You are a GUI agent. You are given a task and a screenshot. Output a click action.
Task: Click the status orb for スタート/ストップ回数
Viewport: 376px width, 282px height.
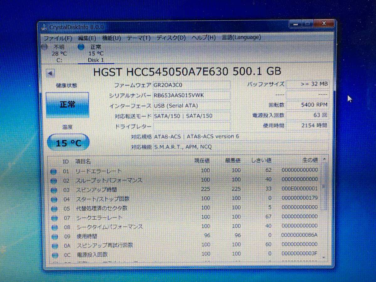click(x=54, y=200)
